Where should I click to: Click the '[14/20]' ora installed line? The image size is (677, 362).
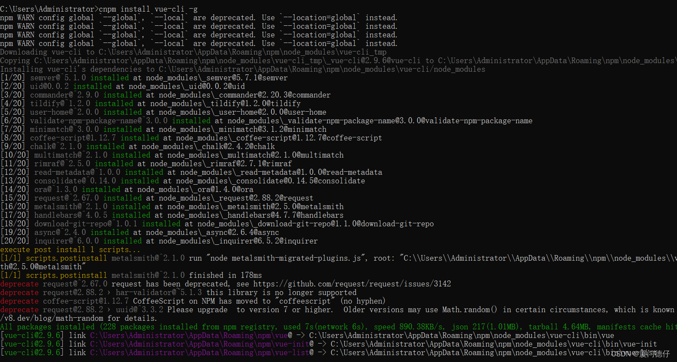click(x=127, y=189)
